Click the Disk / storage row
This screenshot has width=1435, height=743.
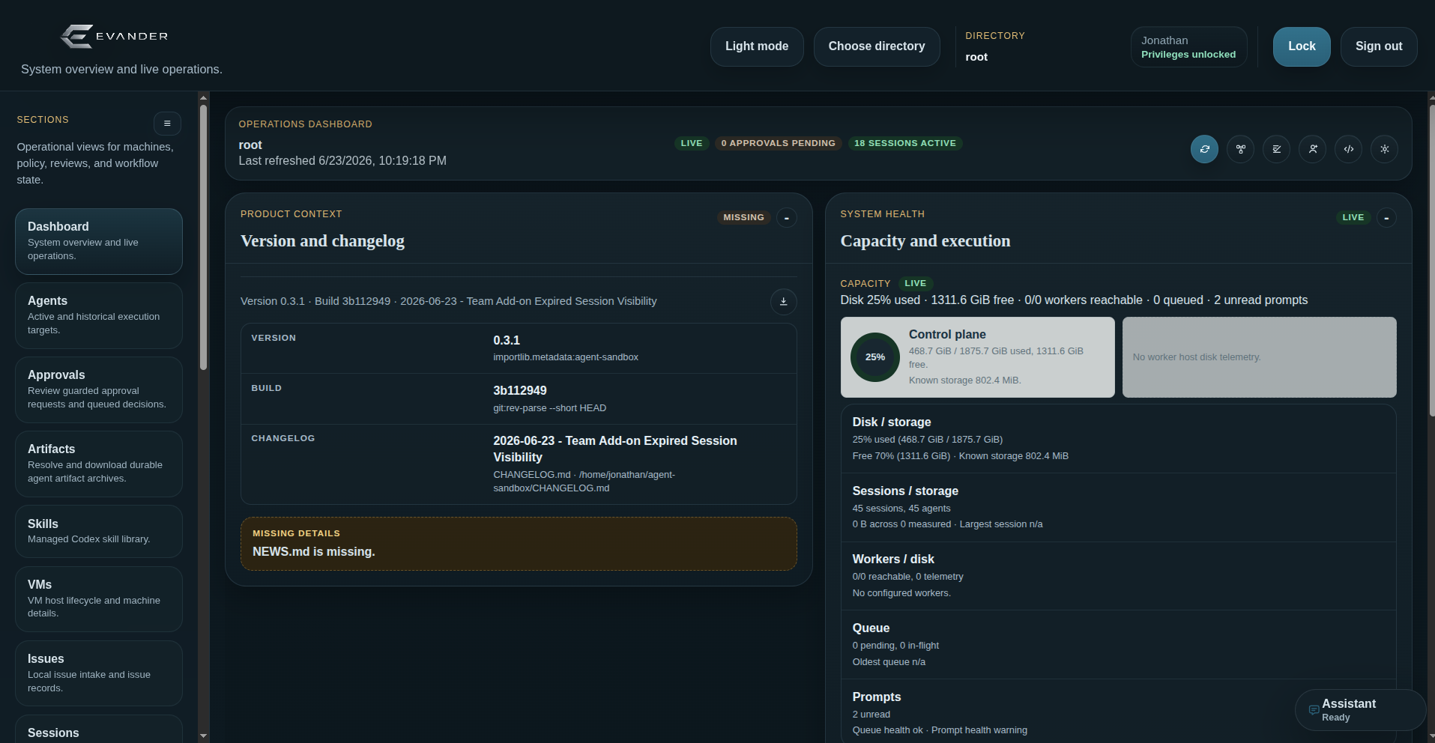pos(1118,439)
